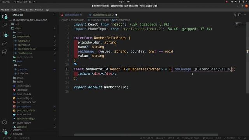
Task: Click Go Live in status bar
Action: (208, 138)
